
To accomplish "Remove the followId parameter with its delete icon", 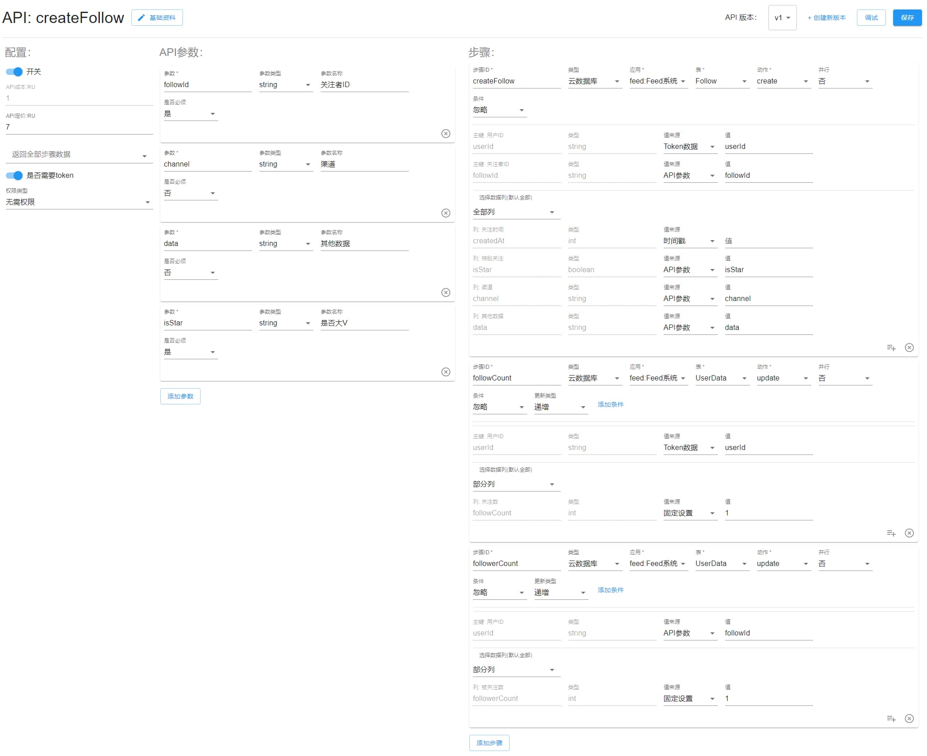I will pos(445,134).
